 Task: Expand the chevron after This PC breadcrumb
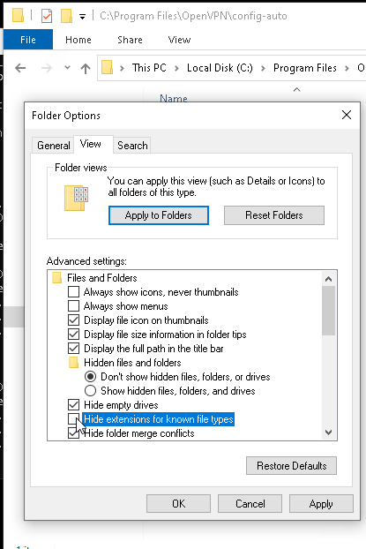pos(176,68)
